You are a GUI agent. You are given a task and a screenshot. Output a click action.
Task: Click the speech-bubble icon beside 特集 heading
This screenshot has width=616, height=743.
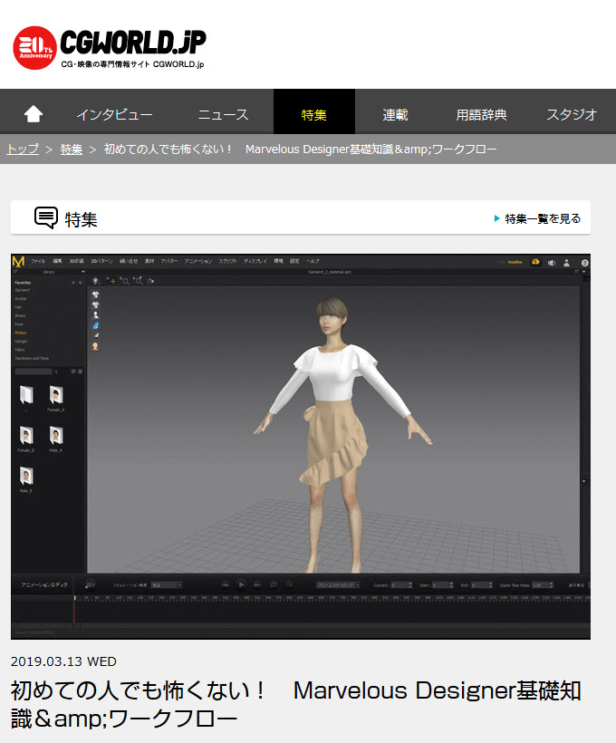46,218
